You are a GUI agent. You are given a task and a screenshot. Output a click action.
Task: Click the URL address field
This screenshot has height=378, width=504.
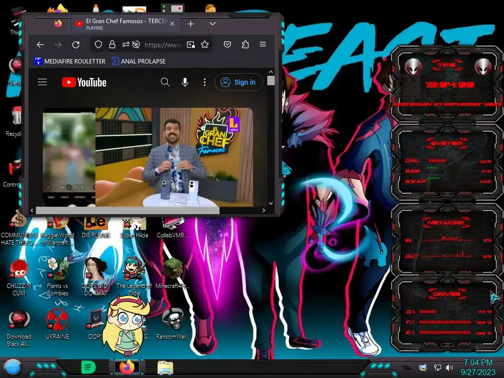click(163, 45)
